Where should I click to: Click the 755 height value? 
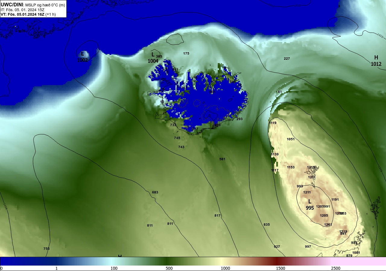[x=46, y=249]
